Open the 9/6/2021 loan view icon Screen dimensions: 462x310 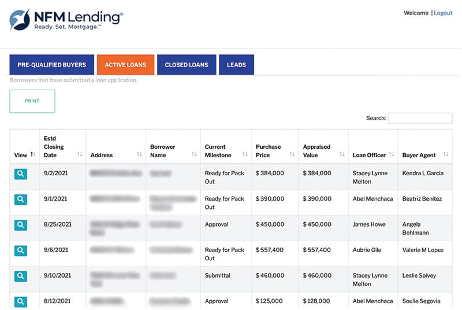point(20,250)
